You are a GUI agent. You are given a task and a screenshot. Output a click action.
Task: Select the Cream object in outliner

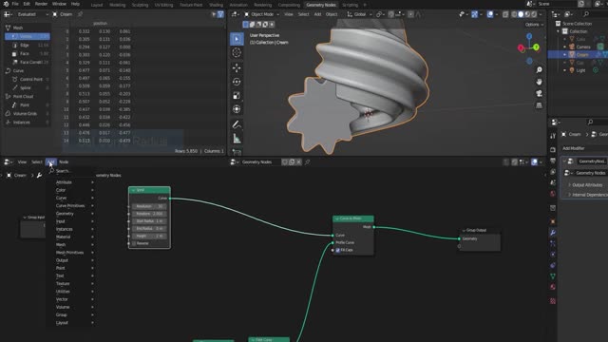pyautogui.click(x=582, y=55)
